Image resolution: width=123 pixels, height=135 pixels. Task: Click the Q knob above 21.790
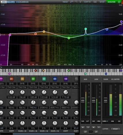pos(44,113)
